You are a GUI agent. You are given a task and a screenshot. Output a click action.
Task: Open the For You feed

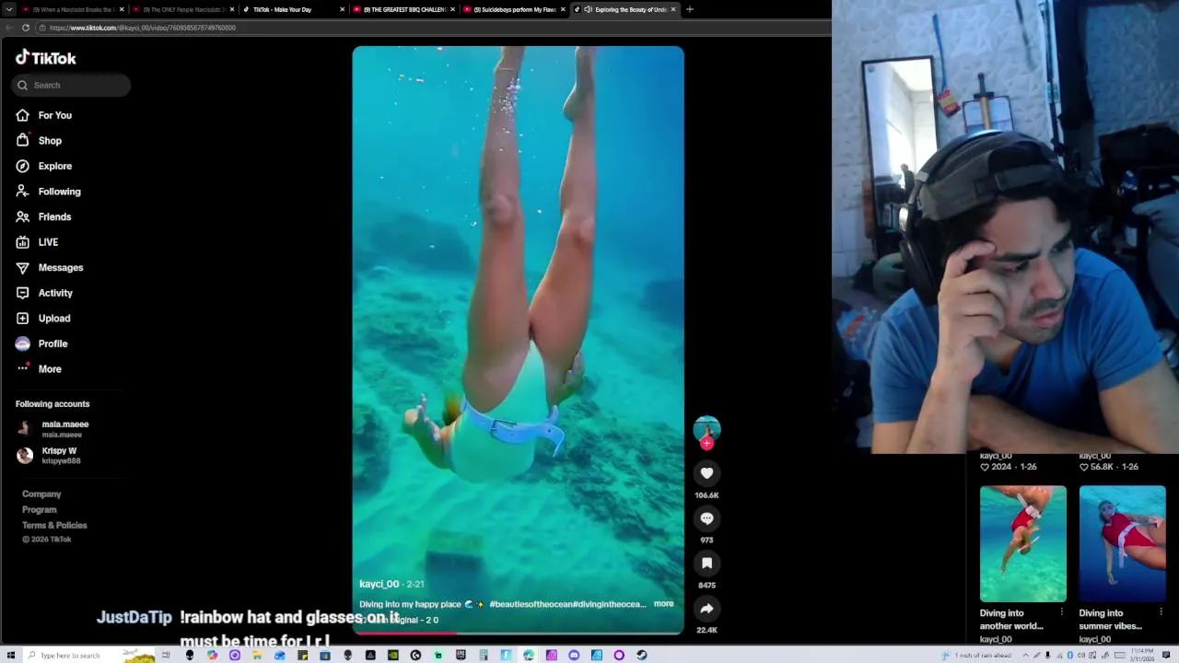[x=43, y=115]
